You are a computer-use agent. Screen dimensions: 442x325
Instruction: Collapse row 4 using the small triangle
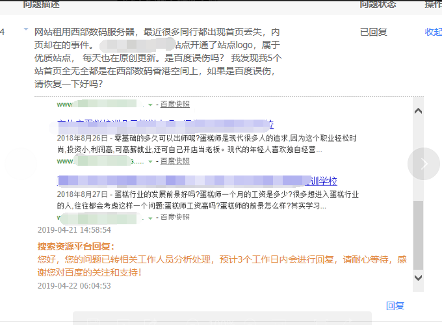tap(25, 30)
